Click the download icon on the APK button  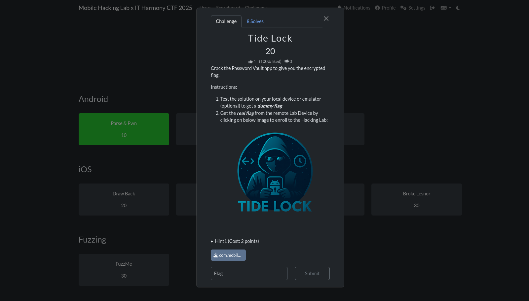[216, 255]
